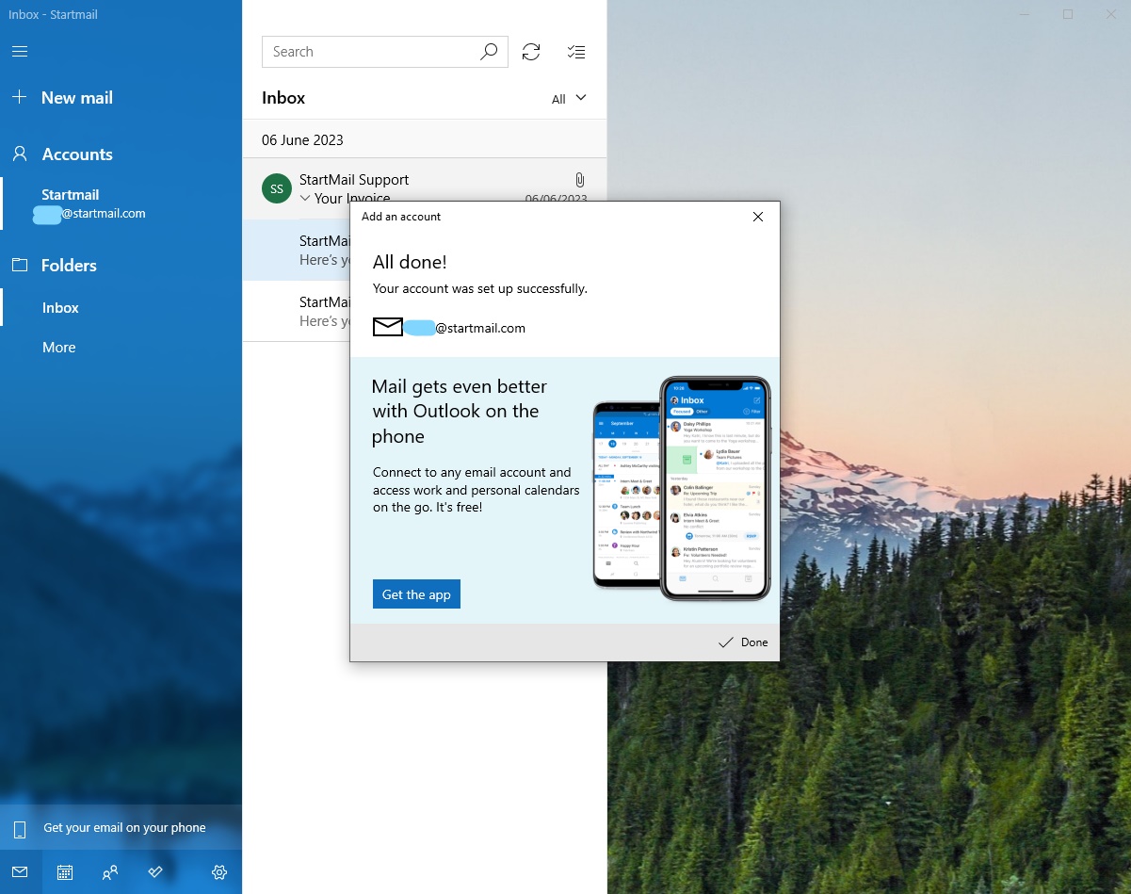The width and height of the screenshot is (1131, 894).
Task: Click the New mail plus icon
Action: pyautogui.click(x=19, y=97)
